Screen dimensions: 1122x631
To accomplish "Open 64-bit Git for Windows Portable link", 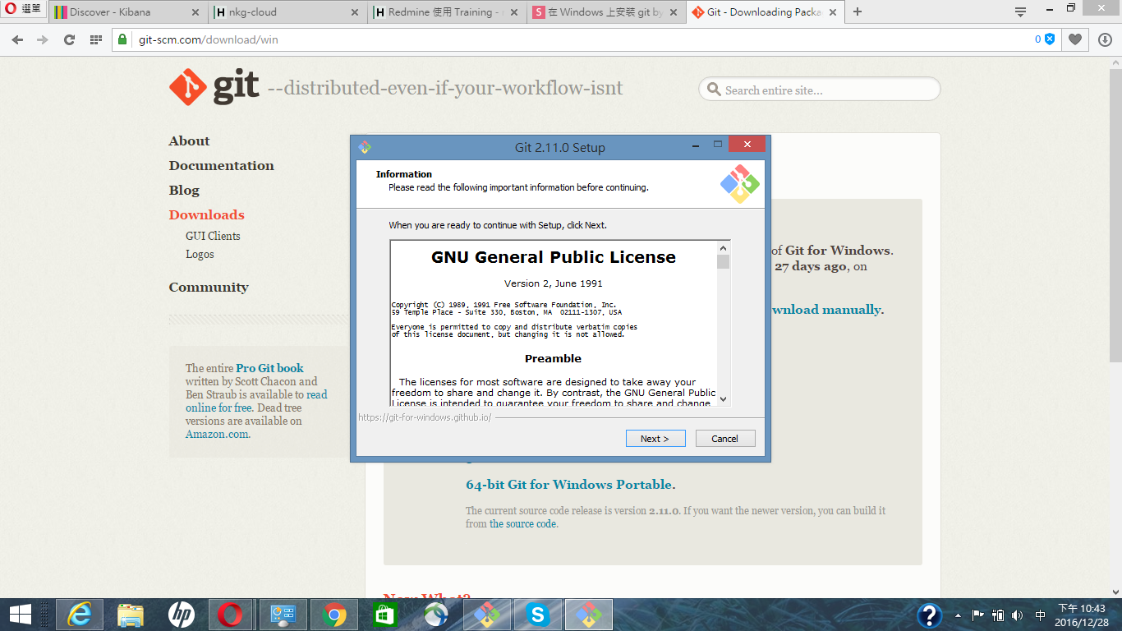I will (570, 484).
